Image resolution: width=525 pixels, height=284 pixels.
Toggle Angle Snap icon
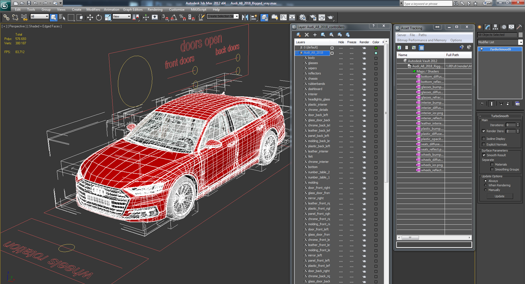(x=174, y=17)
